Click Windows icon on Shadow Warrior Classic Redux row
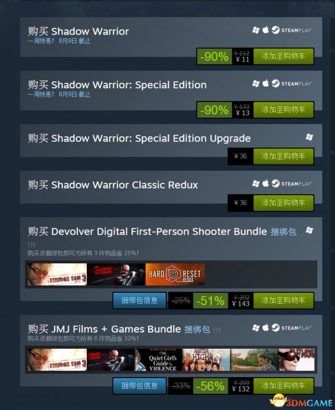The width and height of the screenshot is (335, 410). [256, 184]
